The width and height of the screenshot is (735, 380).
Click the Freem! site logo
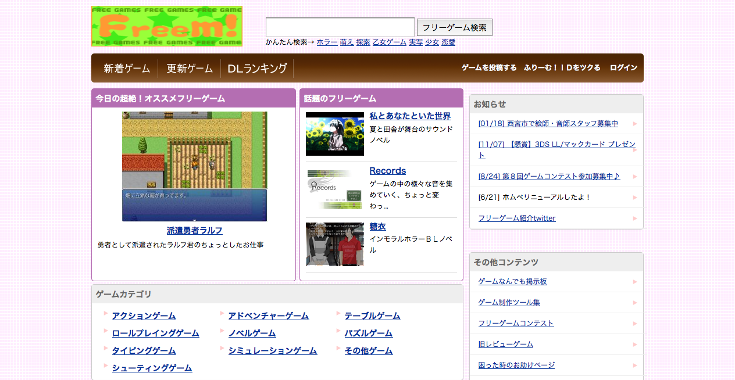pos(167,26)
